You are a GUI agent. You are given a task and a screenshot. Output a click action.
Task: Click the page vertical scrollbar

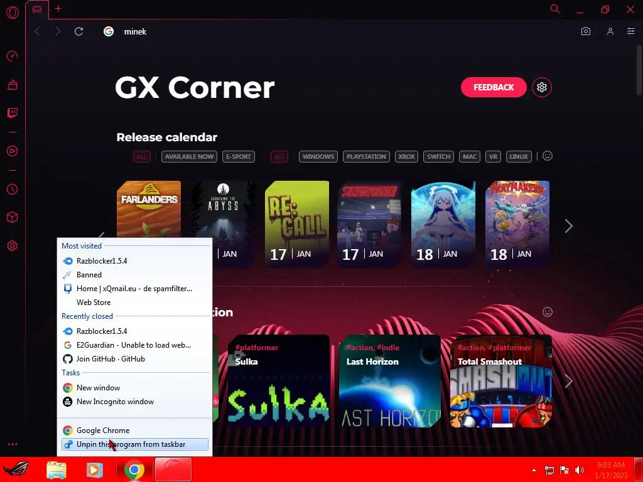[x=639, y=70]
